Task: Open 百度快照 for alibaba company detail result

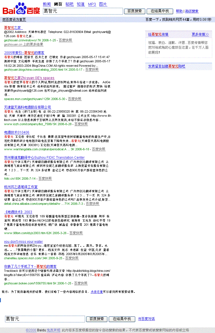Action: pyautogui.click(x=93, y=204)
